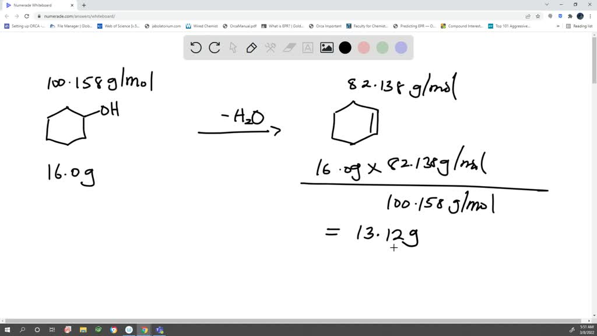Expand the browser profile menu
The height and width of the screenshot is (336, 597).
[579, 16]
